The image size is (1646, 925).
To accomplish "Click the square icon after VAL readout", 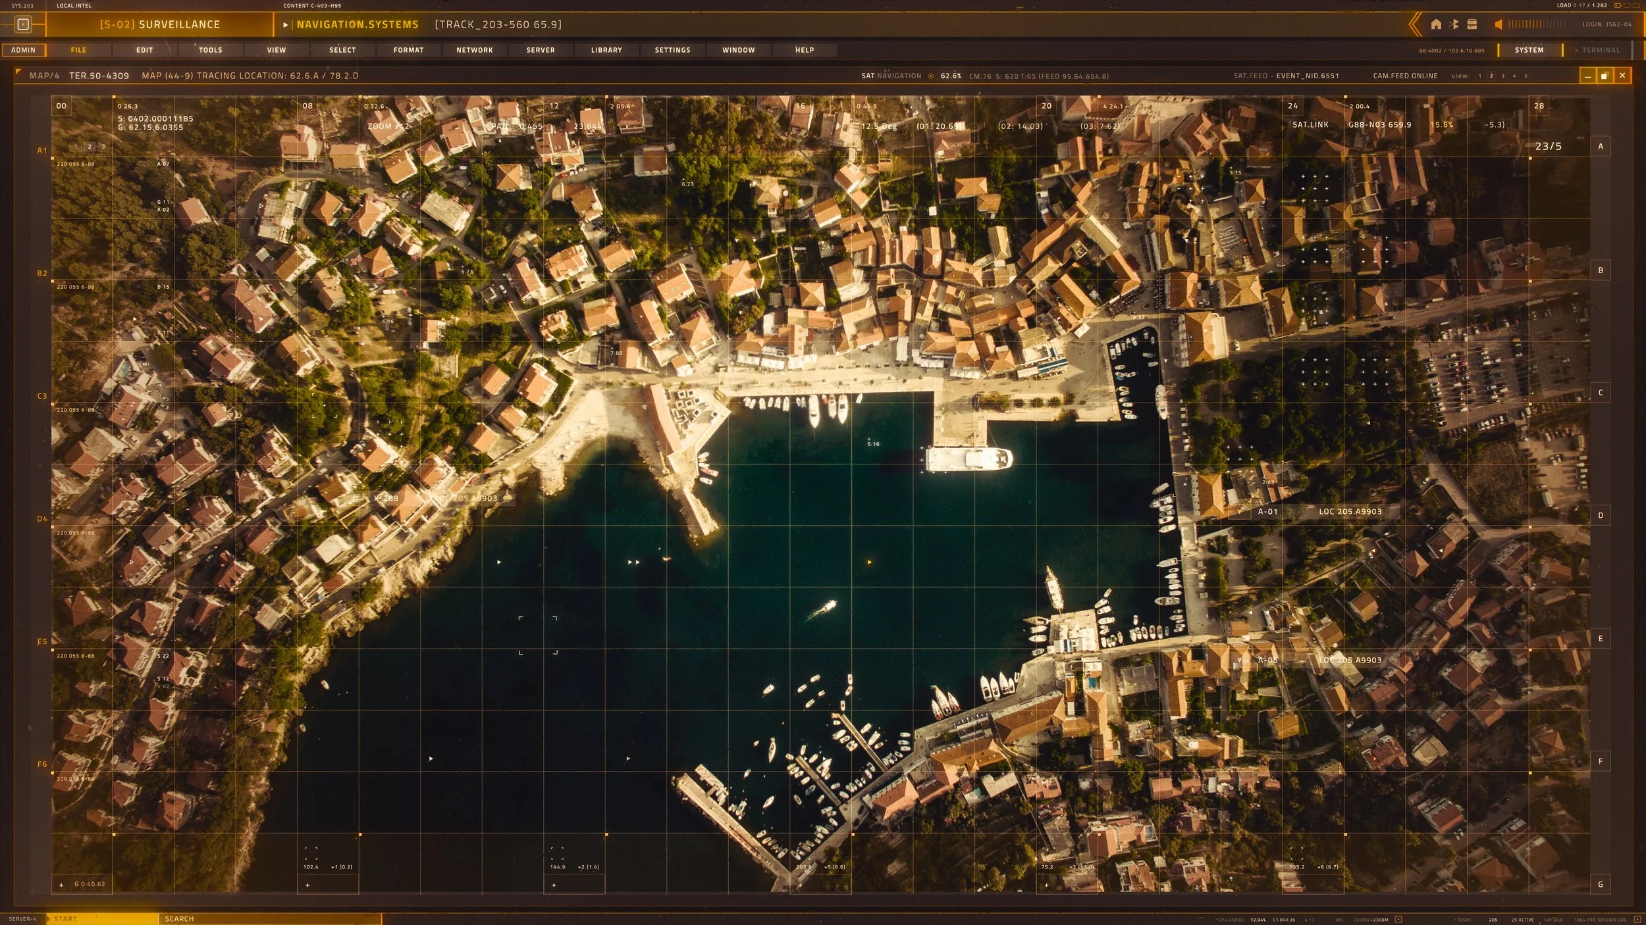I will (1398, 919).
